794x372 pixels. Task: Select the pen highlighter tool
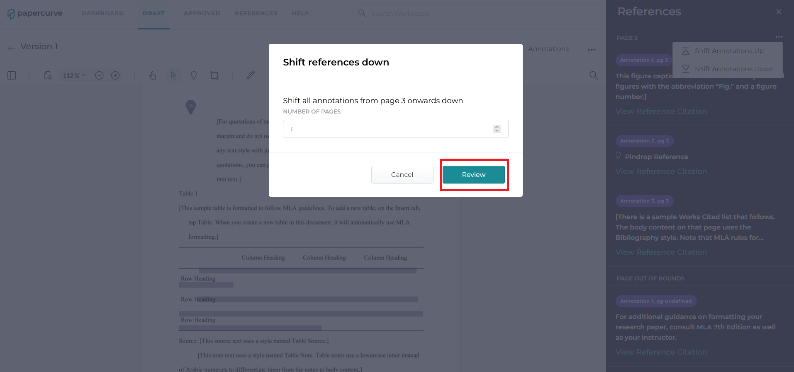(251, 75)
